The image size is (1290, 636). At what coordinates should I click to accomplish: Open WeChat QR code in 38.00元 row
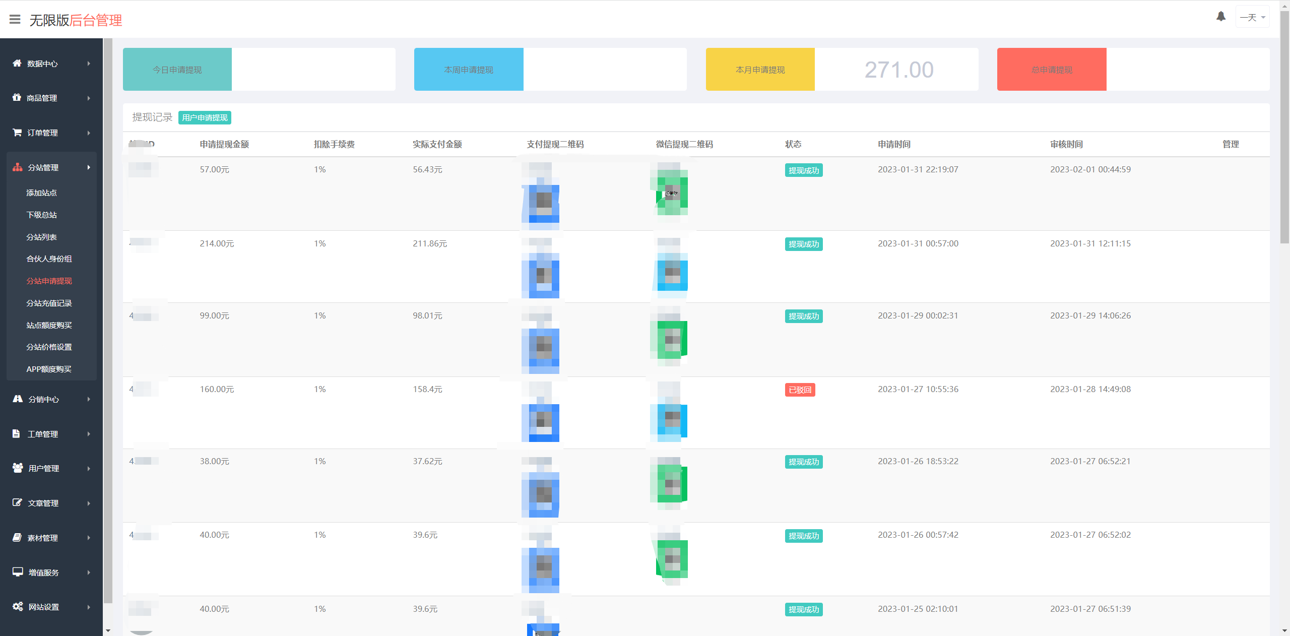pyautogui.click(x=669, y=483)
